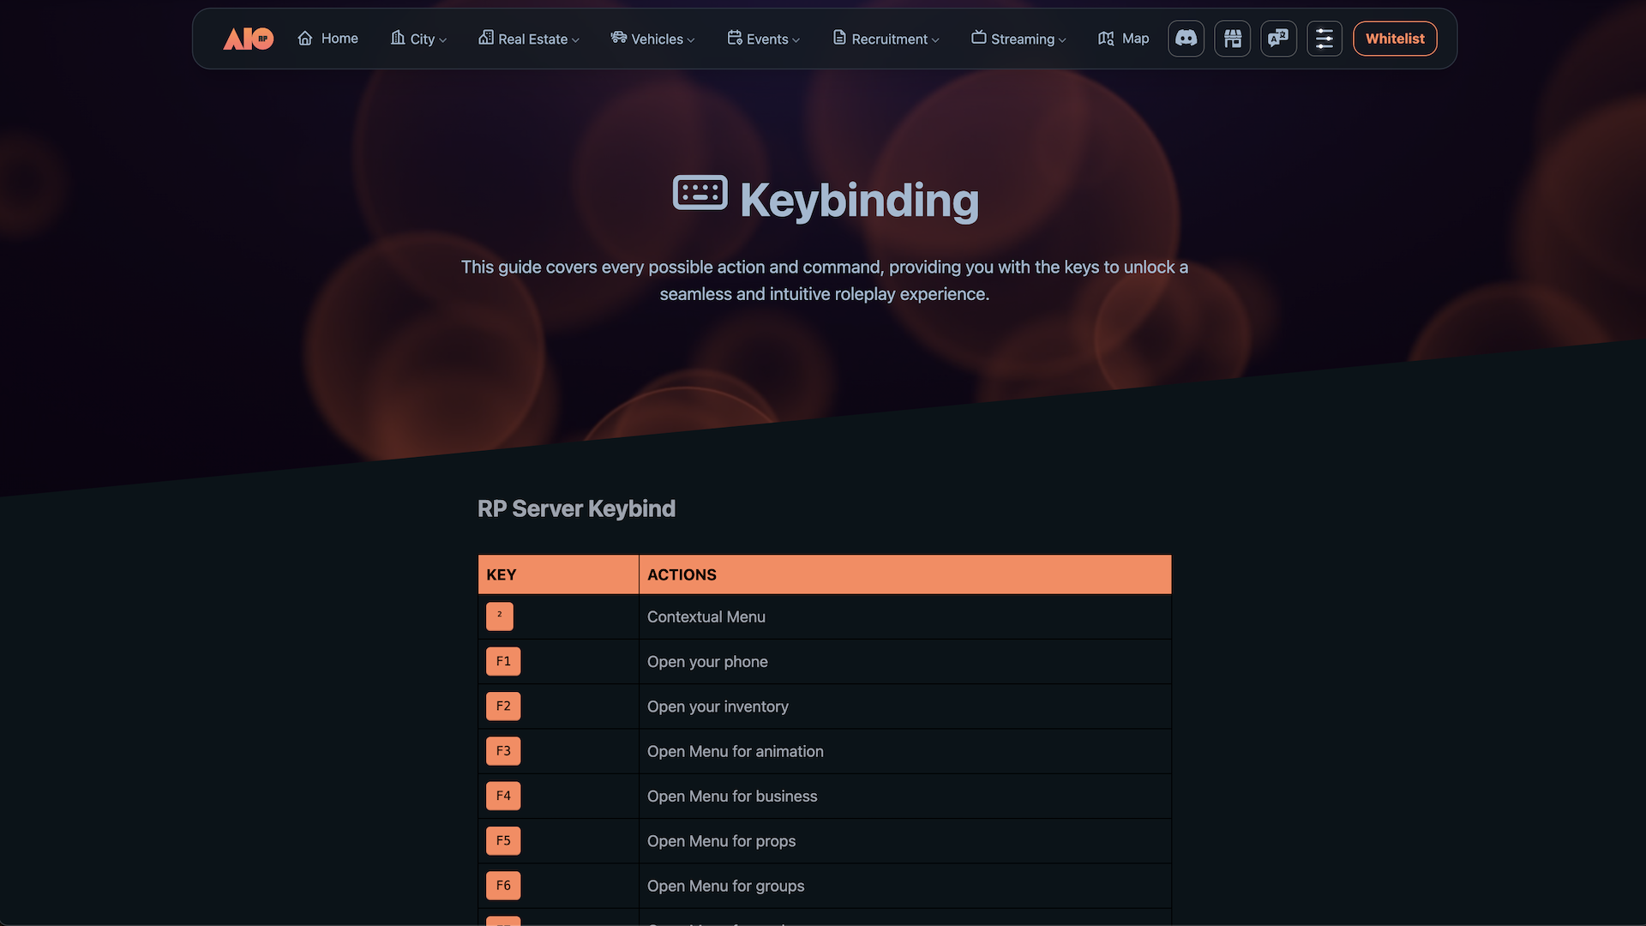Expand the Streaming dropdown
This screenshot has height=926, width=1646.
[x=1018, y=39]
